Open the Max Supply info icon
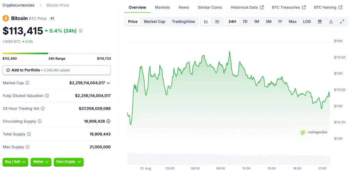Viewport: 350px width, 172px height. tap(27, 147)
